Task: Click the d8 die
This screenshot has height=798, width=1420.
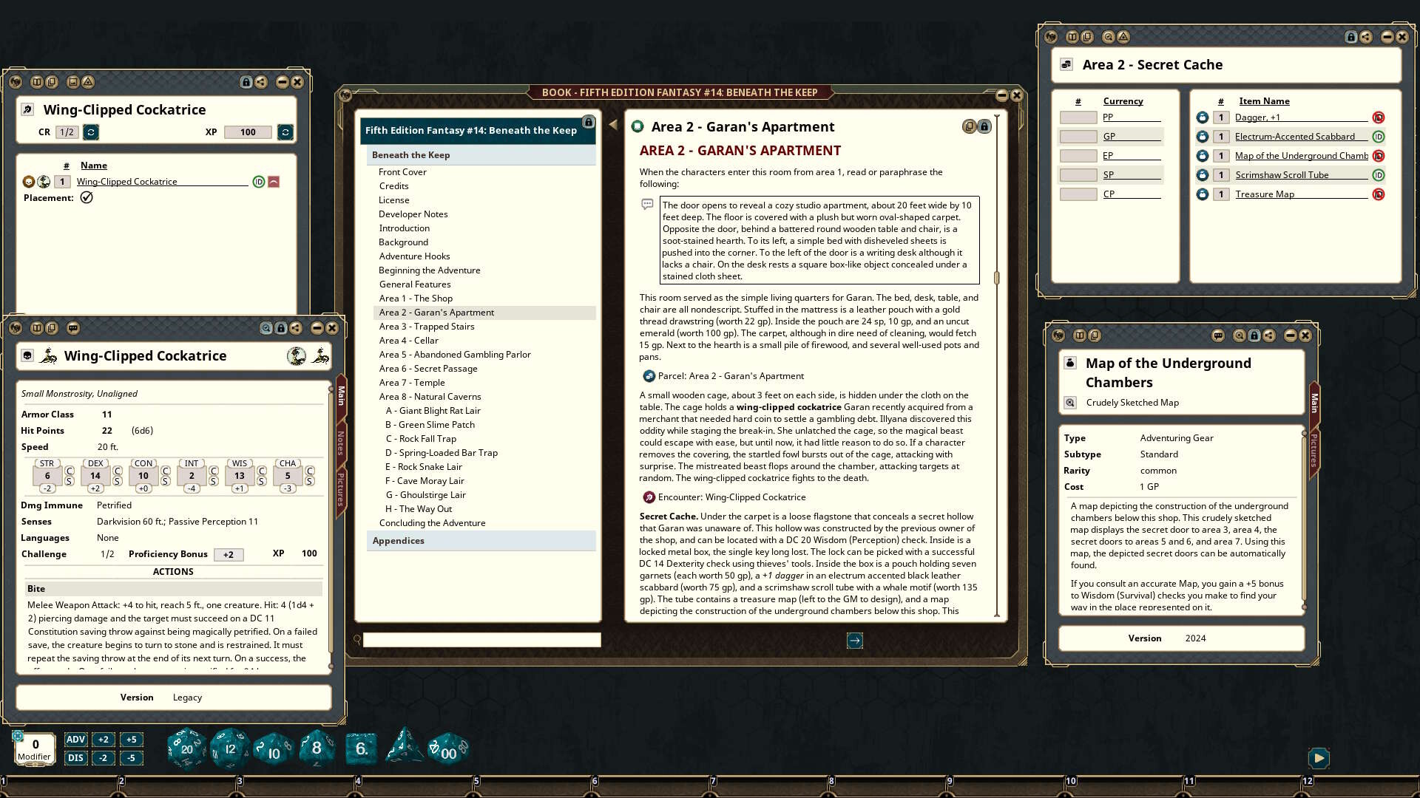Action: pyautogui.click(x=317, y=748)
